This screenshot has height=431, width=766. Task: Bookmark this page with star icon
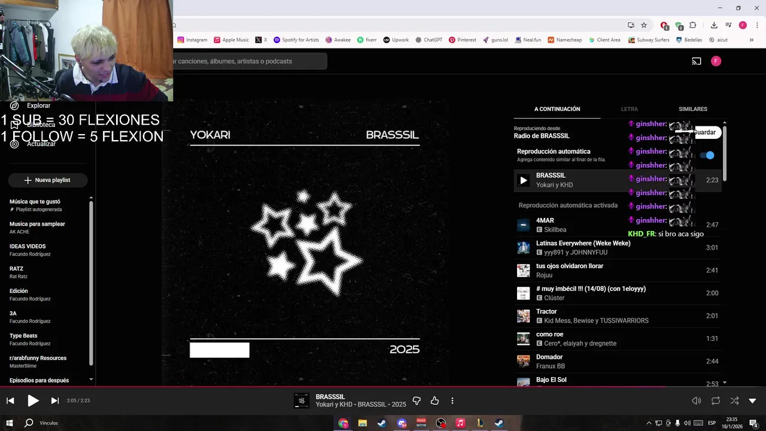644,25
